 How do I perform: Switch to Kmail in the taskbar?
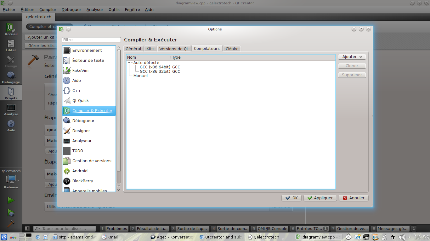tap(125, 237)
